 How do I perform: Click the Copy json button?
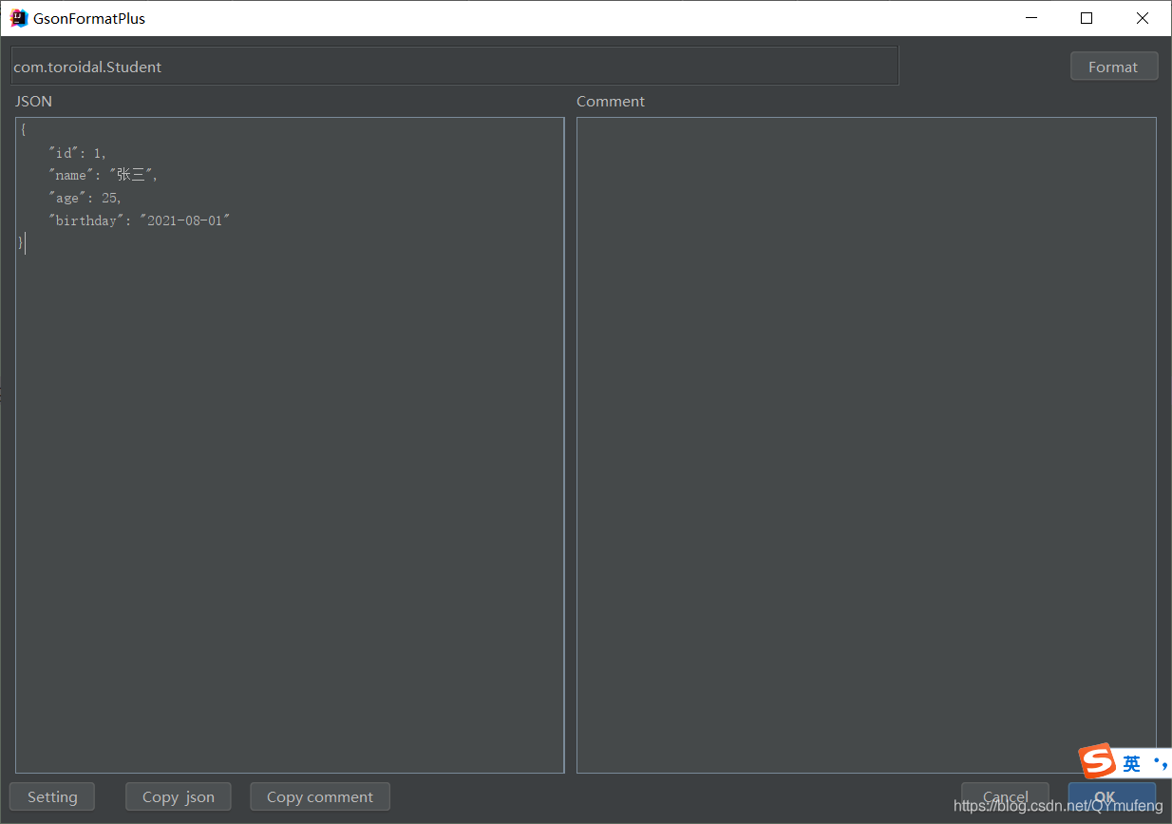point(179,796)
